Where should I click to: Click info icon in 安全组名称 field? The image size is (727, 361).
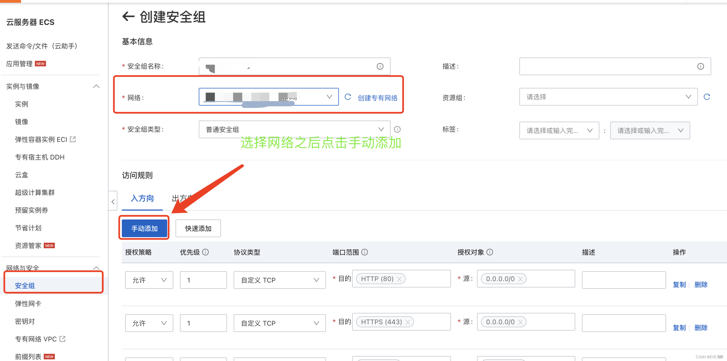coord(380,66)
